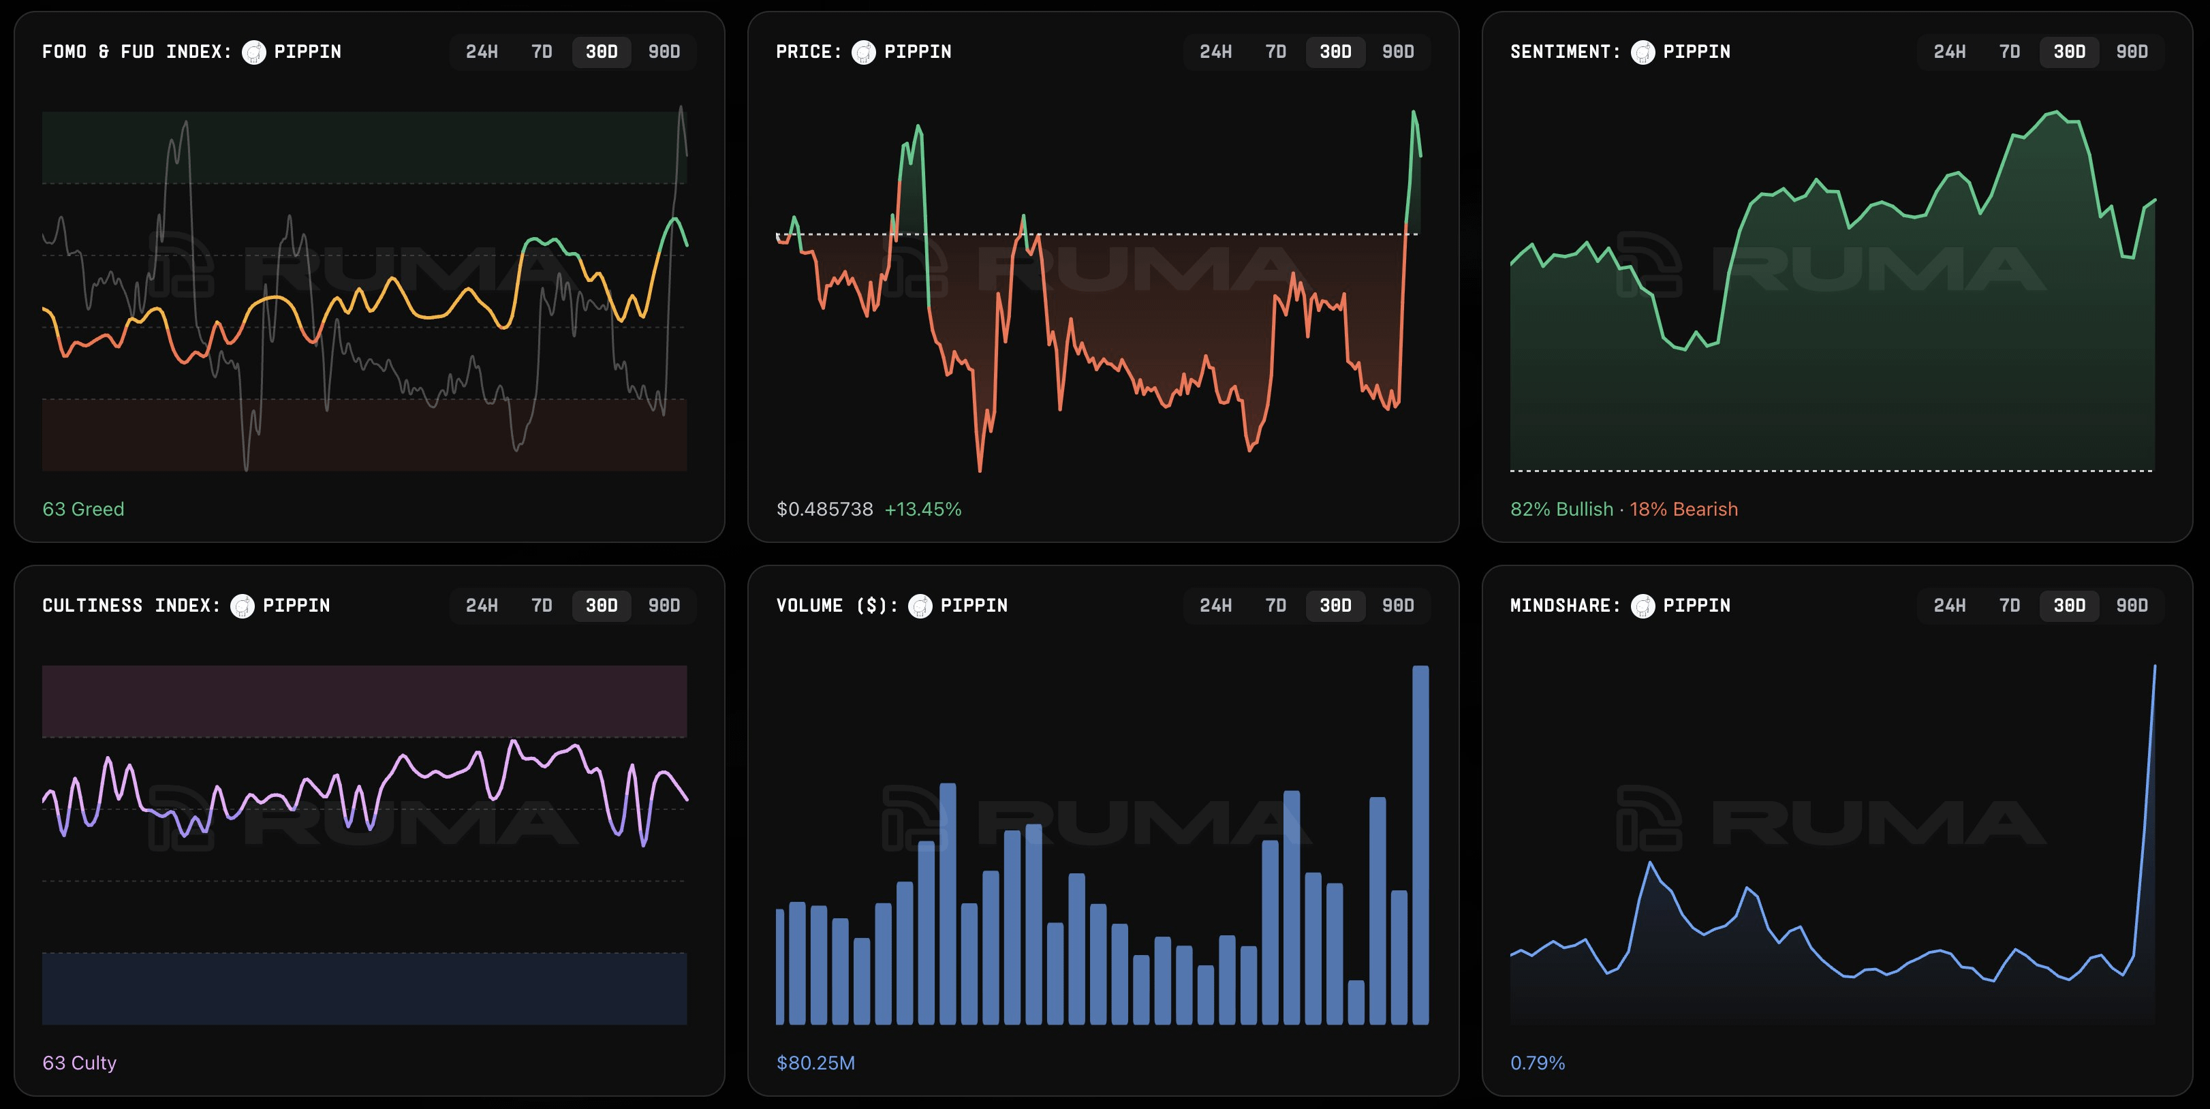Viewport: 2210px width, 1109px height.
Task: Click the 63 Greed index value
Action: 83,510
